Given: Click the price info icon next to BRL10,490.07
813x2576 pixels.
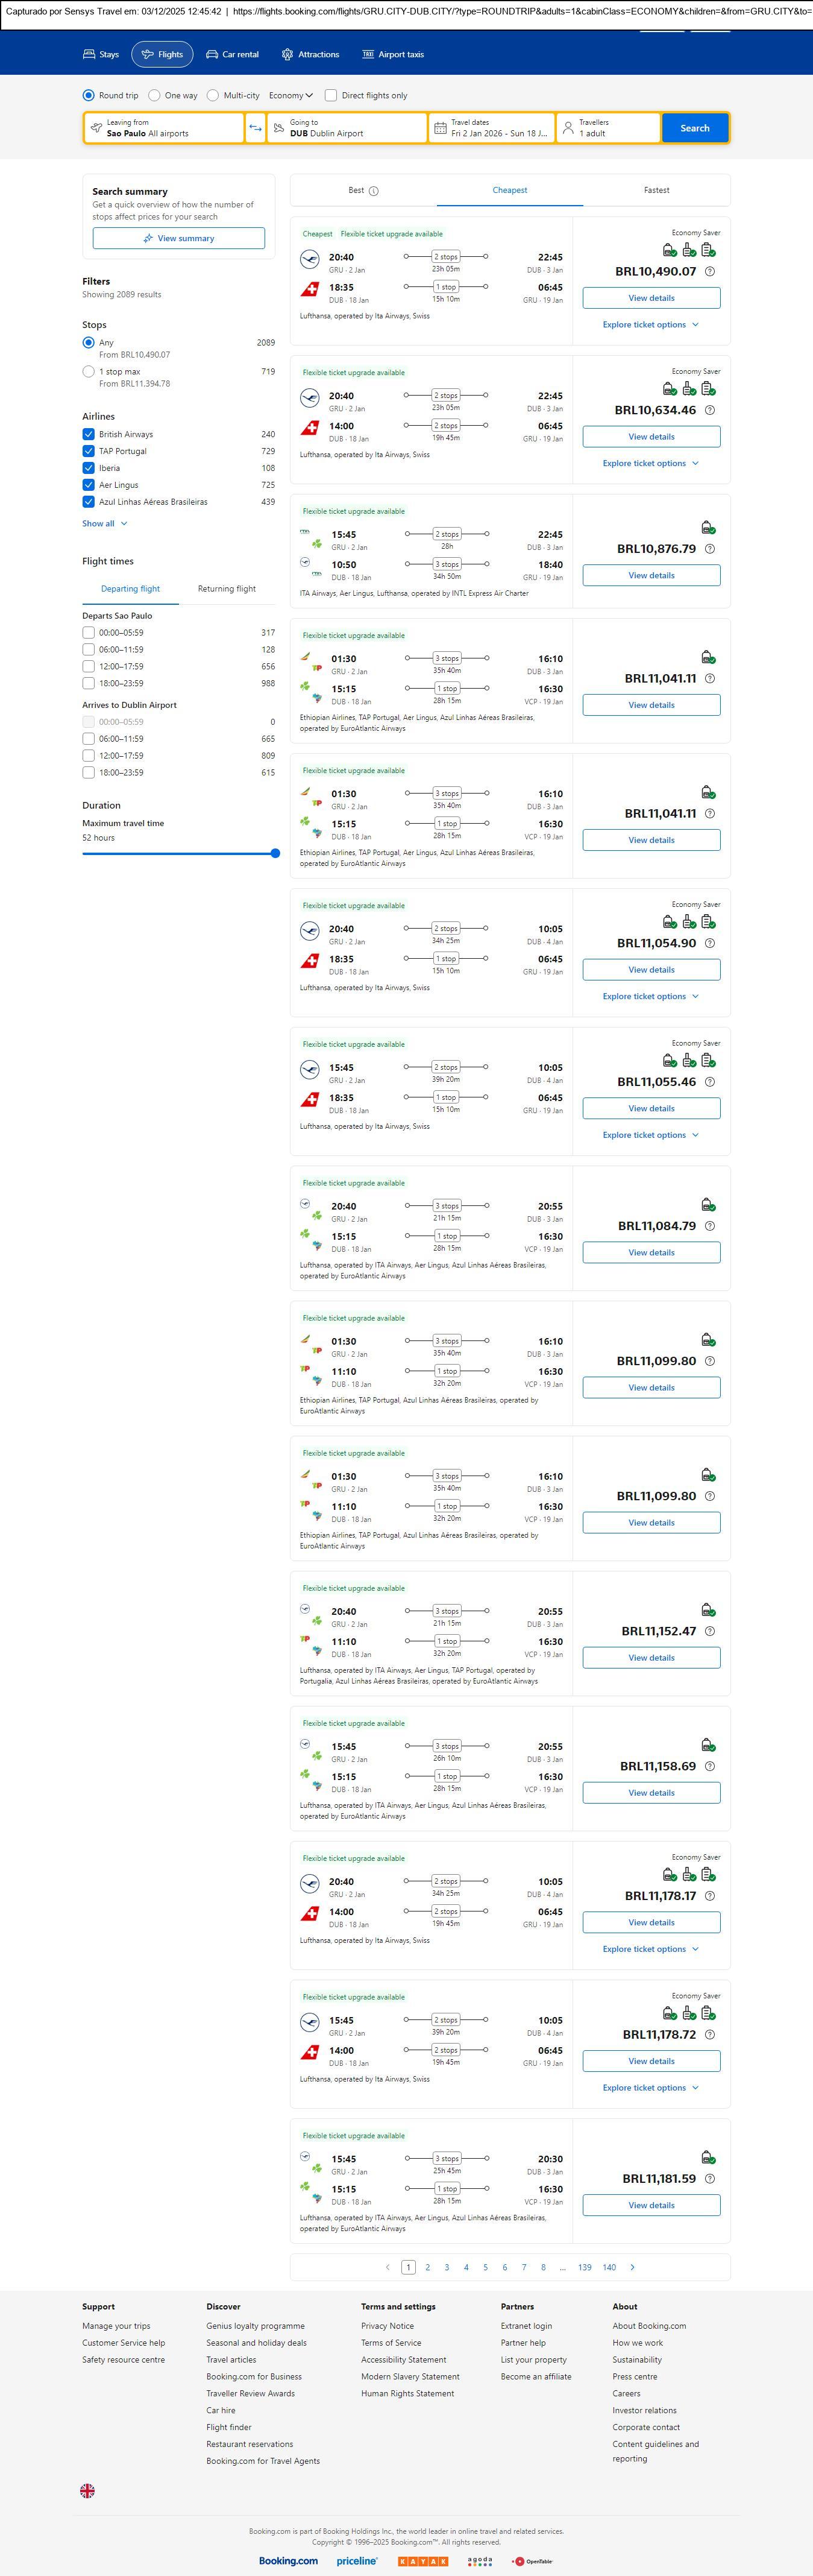Looking at the screenshot, I should (710, 272).
